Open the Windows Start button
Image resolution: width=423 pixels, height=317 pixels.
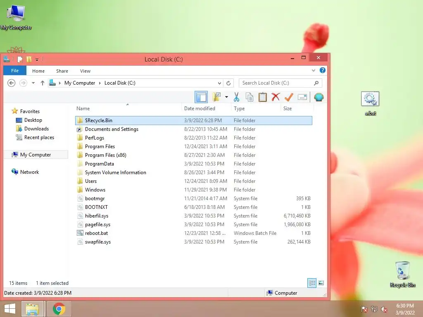pos(10,309)
